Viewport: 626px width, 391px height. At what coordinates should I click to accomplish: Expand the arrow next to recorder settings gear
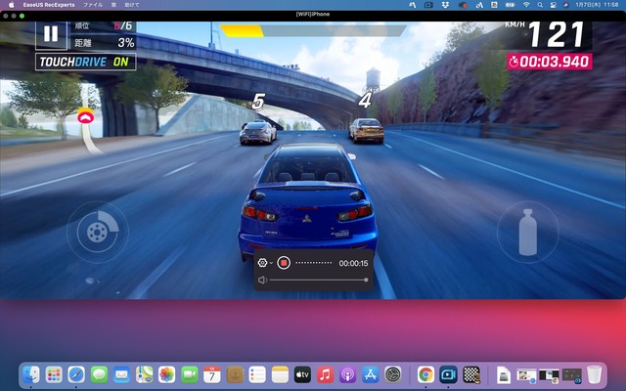(271, 263)
